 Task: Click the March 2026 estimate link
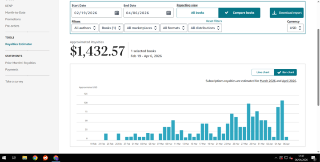pyautogui.click(x=268, y=81)
